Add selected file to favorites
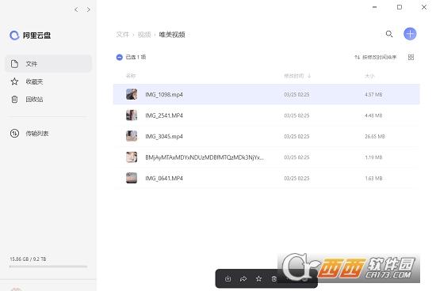Screen dimensions: 436x291 (258, 279)
